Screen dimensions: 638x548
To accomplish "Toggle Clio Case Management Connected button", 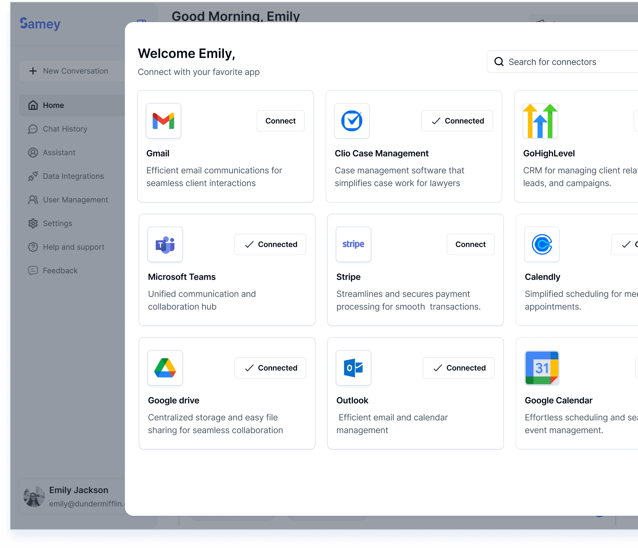I will [x=457, y=121].
